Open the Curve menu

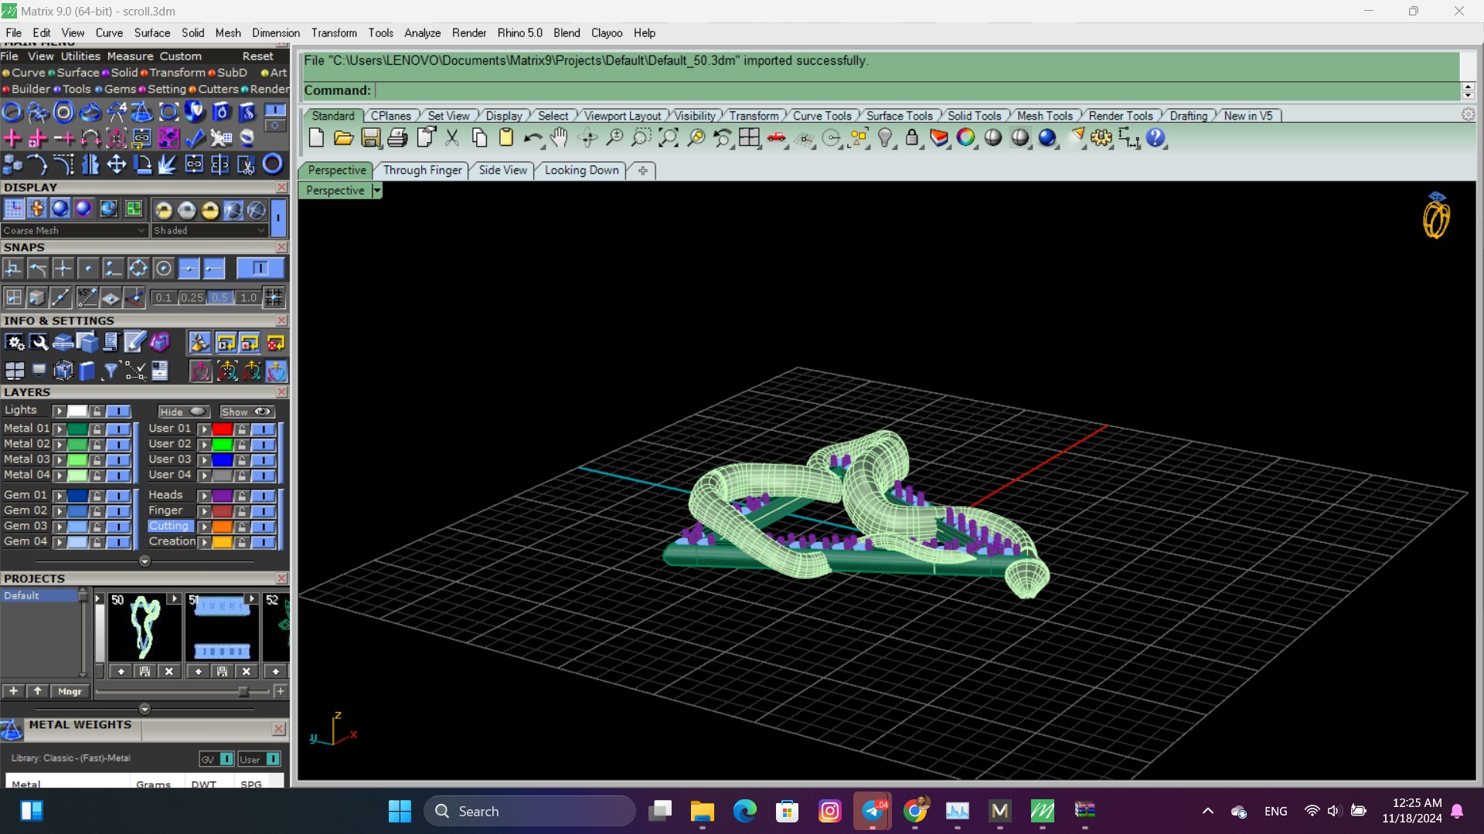[109, 32]
